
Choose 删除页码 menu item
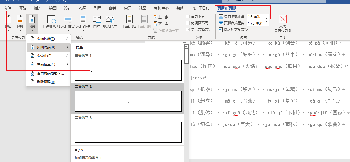pyautogui.click(x=48, y=82)
